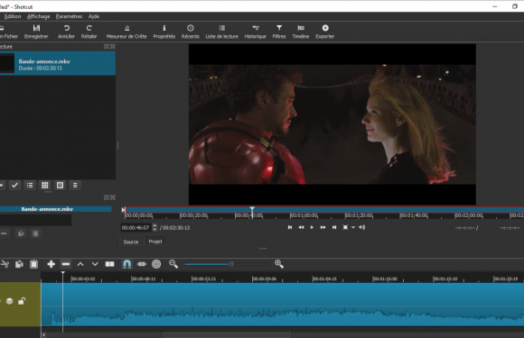Toggle the Timeline panel from toolbar
The height and width of the screenshot is (338, 524).
point(301,32)
